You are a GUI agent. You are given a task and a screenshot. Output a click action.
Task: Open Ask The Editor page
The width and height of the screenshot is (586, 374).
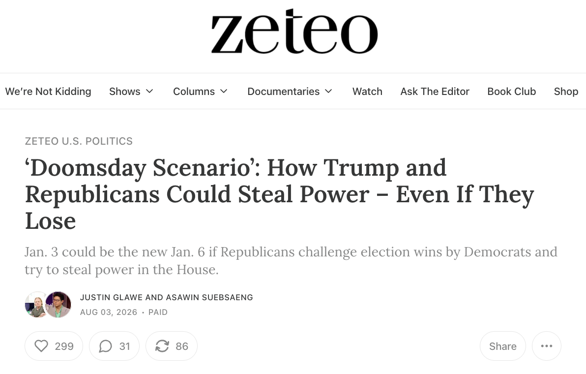435,91
